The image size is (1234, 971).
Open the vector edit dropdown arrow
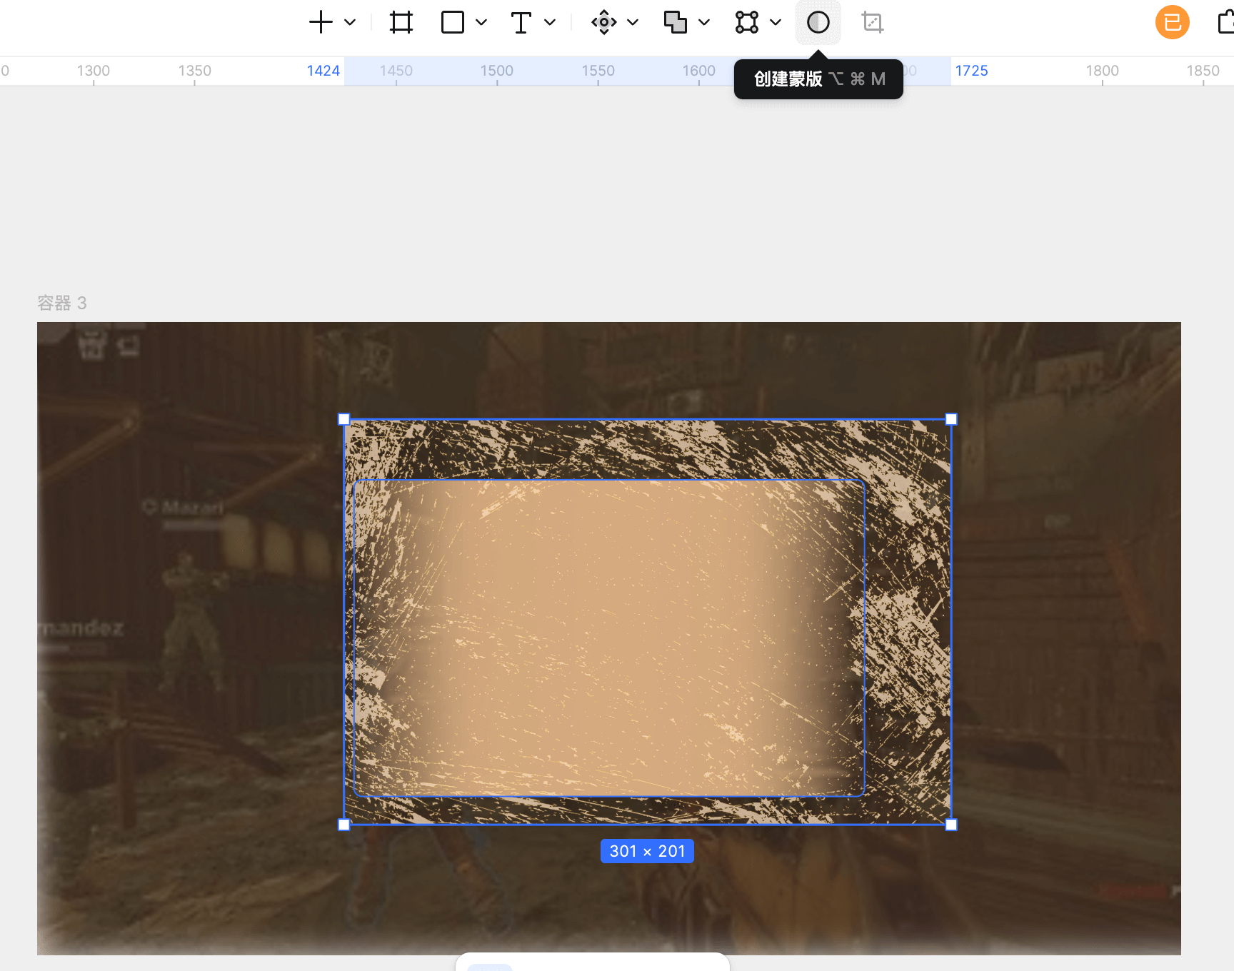click(x=776, y=22)
